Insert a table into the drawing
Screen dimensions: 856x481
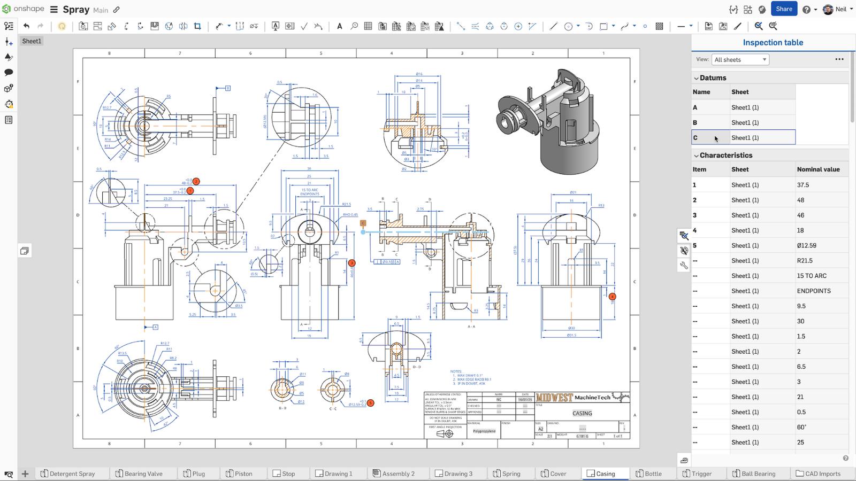[368, 25]
